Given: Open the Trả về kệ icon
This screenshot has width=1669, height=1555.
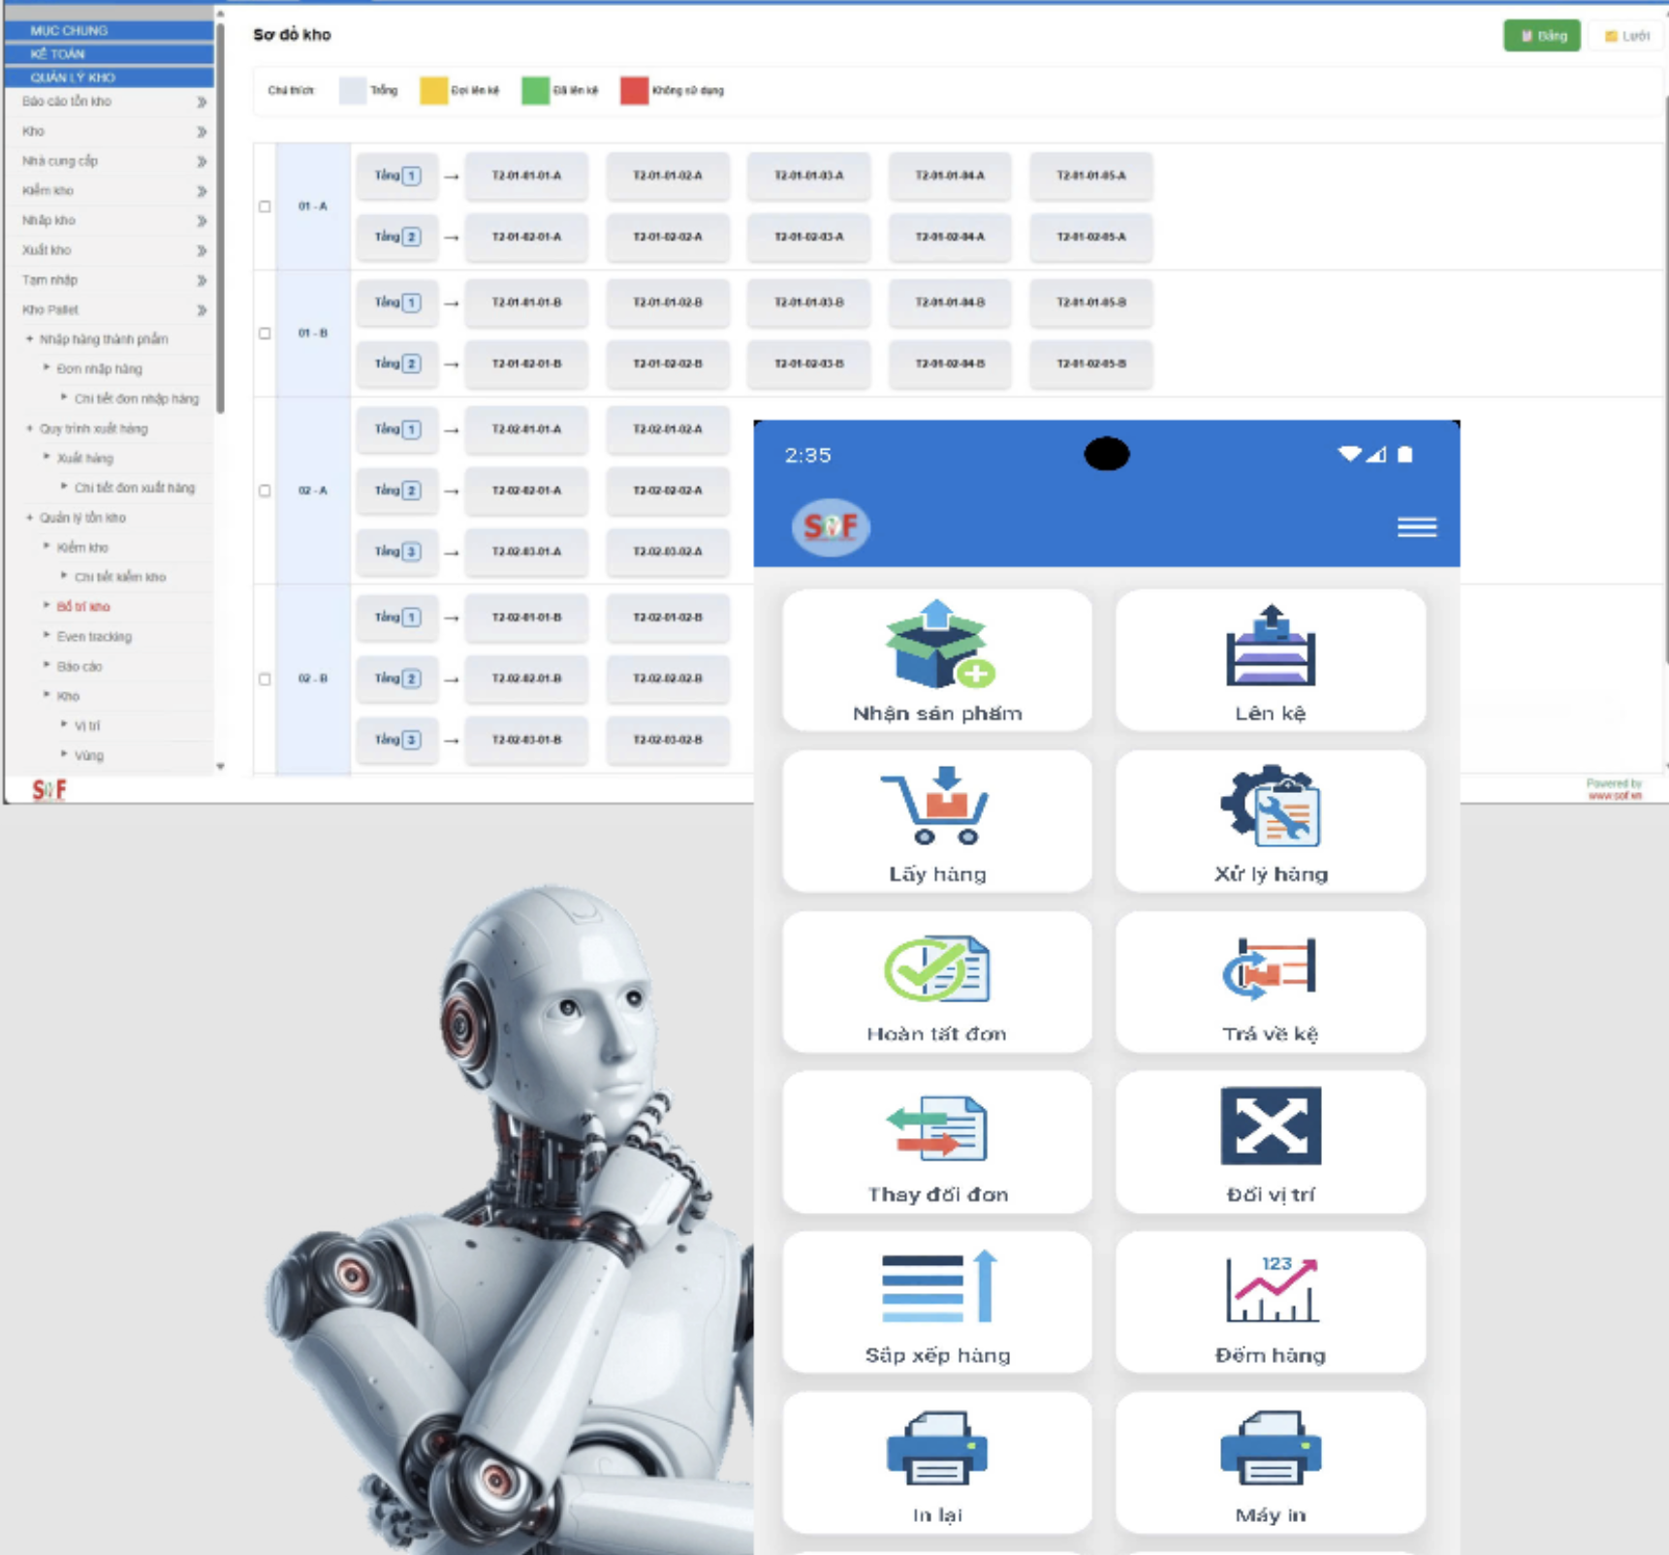Looking at the screenshot, I should (x=1270, y=968).
